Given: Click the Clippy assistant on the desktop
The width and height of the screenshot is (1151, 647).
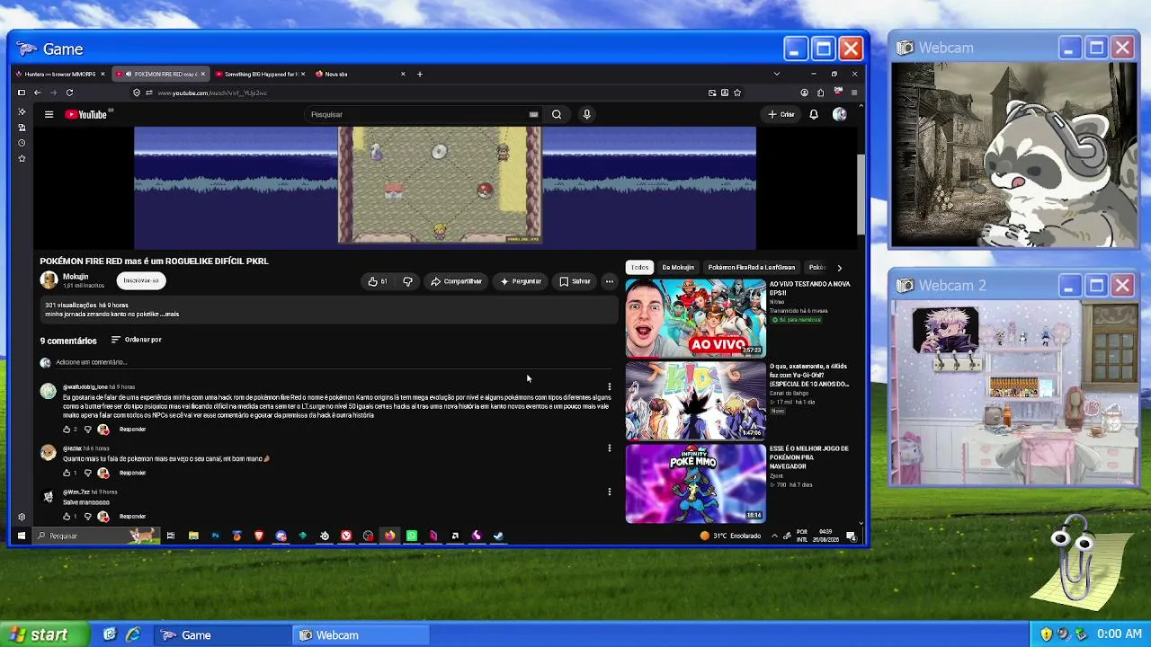Looking at the screenshot, I should coord(1078,562).
